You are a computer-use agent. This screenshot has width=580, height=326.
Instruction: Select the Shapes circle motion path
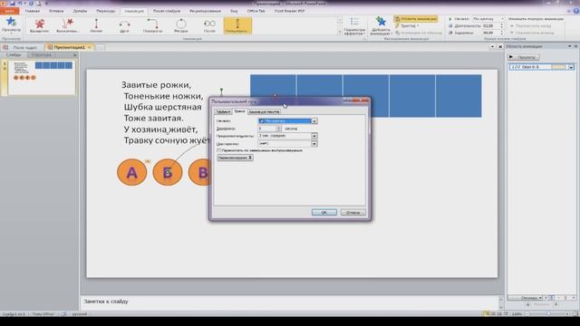[181, 26]
